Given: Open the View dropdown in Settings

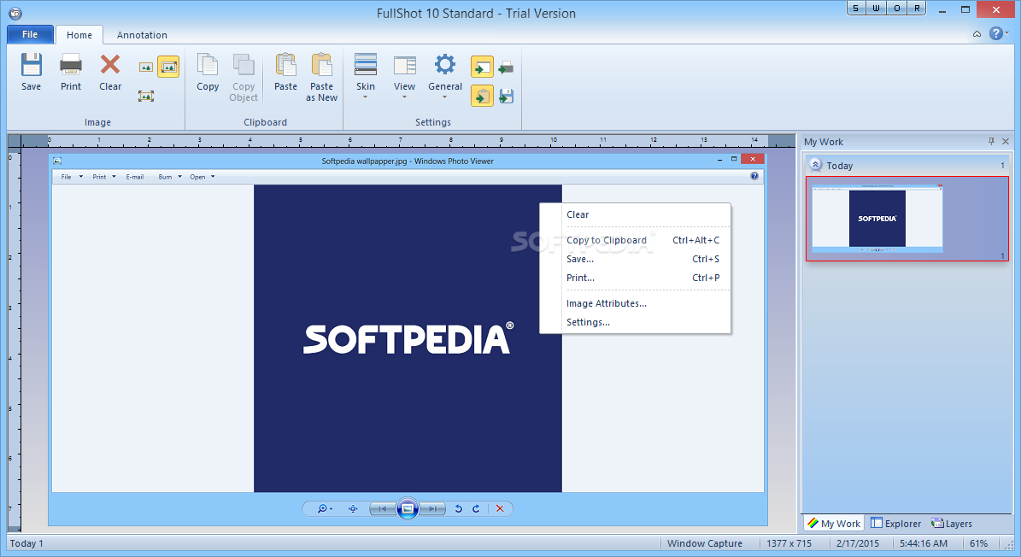Looking at the screenshot, I should 404,75.
